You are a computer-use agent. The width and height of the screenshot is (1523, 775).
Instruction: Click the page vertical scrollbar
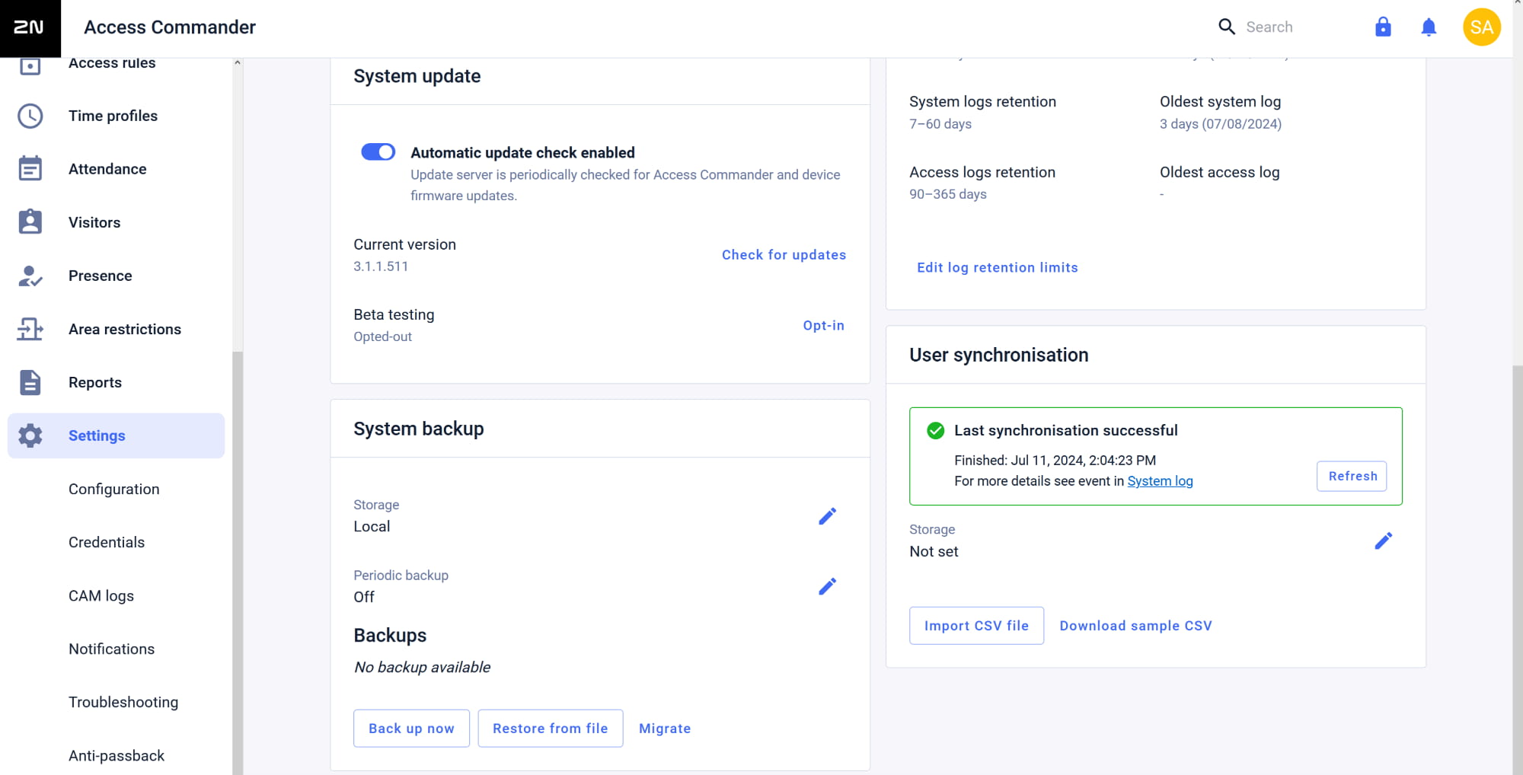pyautogui.click(x=1518, y=569)
